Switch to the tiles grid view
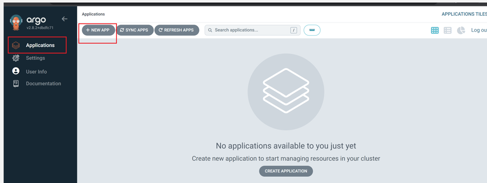This screenshot has height=183, width=487. tap(435, 30)
